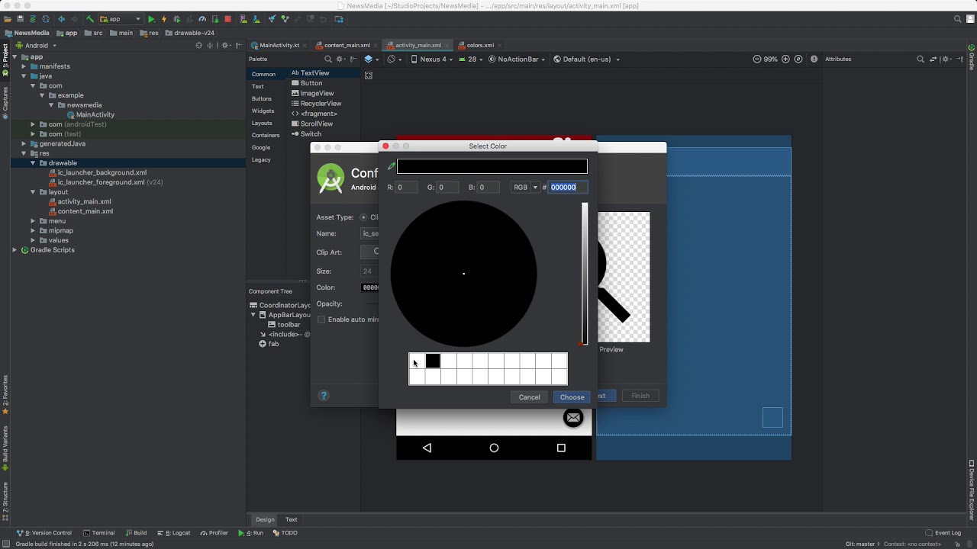Click the Choose button in Select Color
Viewport: 977px width, 549px height.
[x=572, y=396]
